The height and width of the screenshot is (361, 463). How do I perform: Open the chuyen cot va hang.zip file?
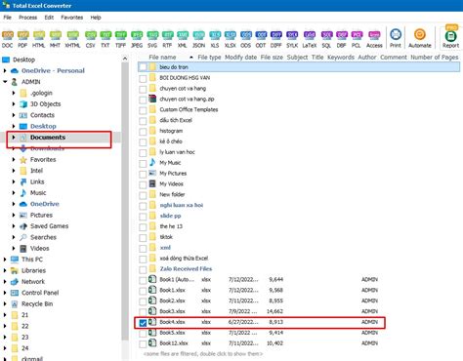pyautogui.click(x=187, y=100)
